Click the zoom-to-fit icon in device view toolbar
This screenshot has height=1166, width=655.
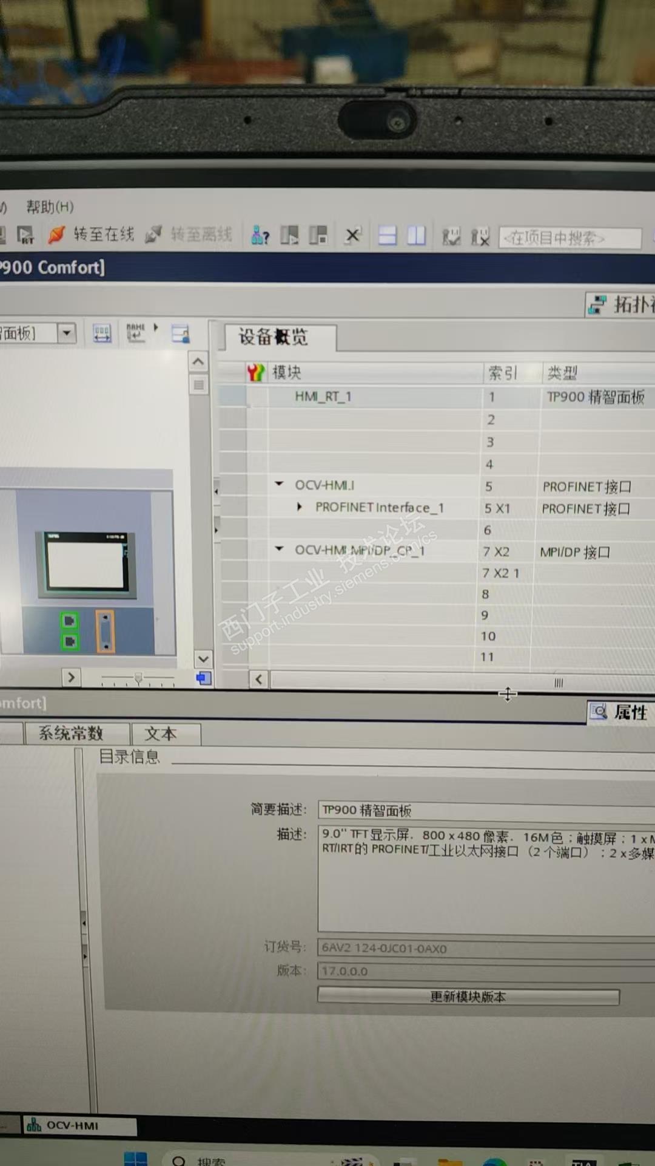pos(102,333)
